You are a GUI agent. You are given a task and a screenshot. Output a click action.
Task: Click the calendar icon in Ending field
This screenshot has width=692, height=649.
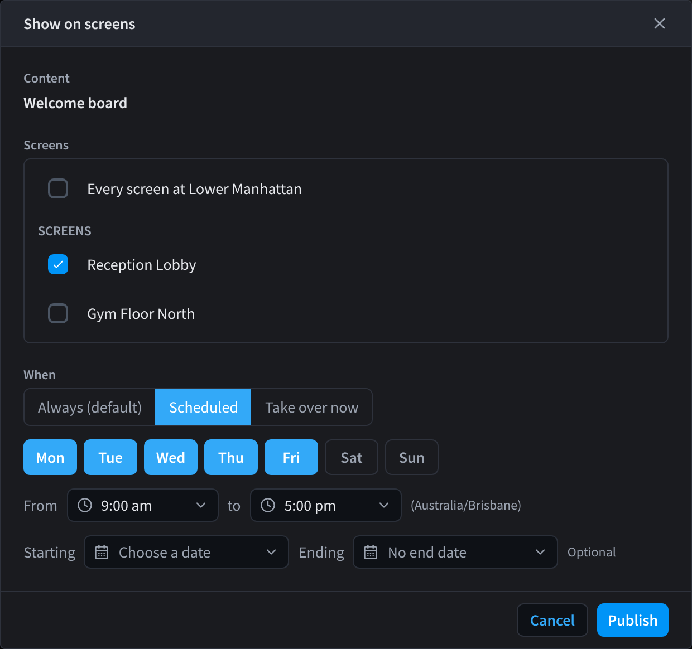[x=371, y=552]
